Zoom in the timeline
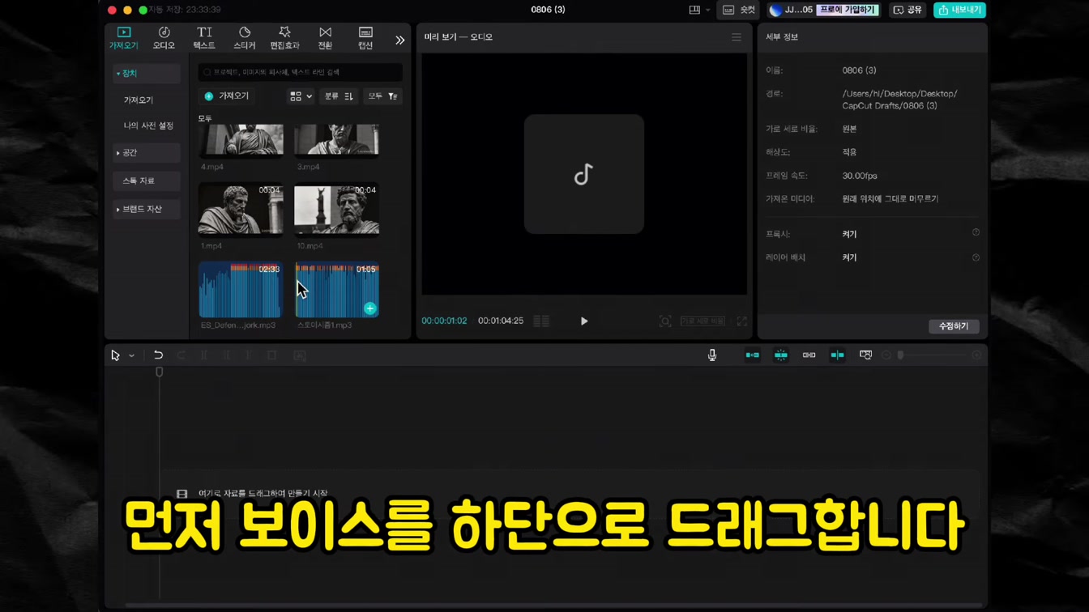Screen dimensions: 1089x612 (976, 355)
